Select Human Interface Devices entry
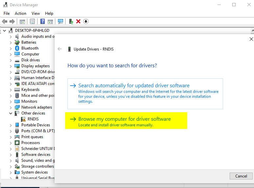The image size is (254, 188). coord(38,78)
